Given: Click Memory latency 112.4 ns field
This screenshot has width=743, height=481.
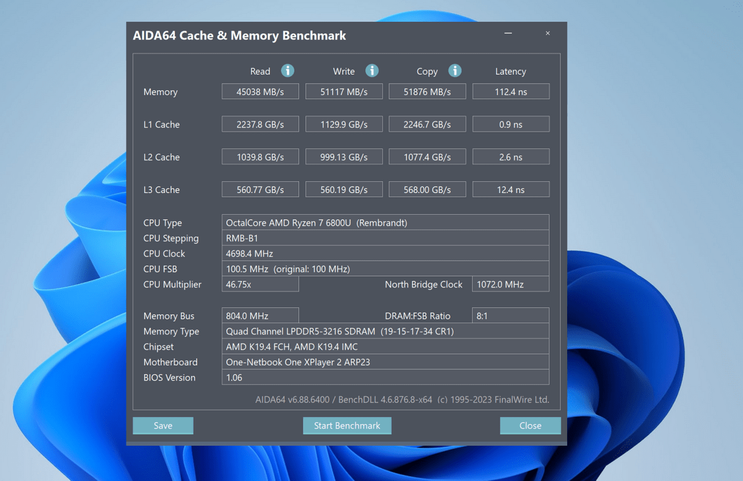Looking at the screenshot, I should (511, 92).
